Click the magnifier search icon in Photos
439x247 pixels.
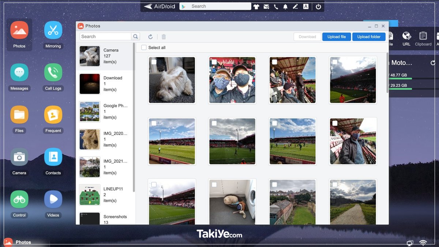tap(136, 37)
